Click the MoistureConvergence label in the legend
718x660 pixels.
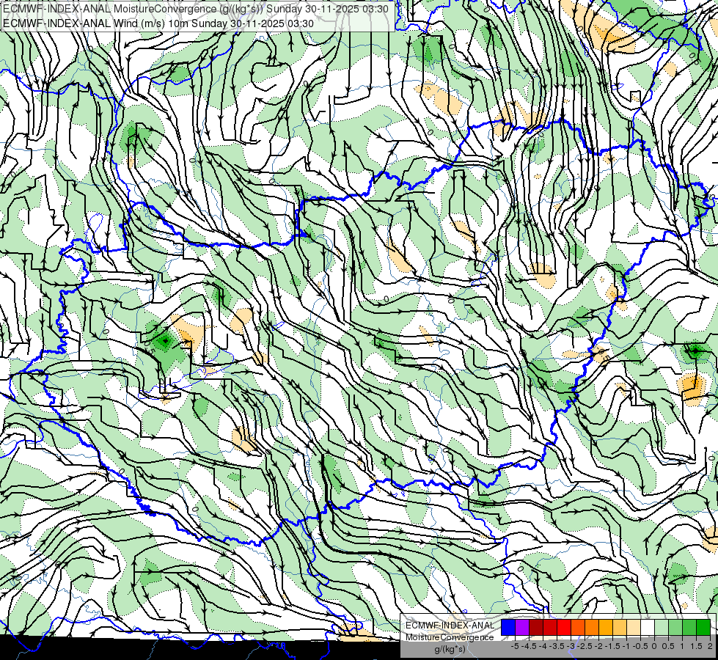pyautogui.click(x=450, y=637)
